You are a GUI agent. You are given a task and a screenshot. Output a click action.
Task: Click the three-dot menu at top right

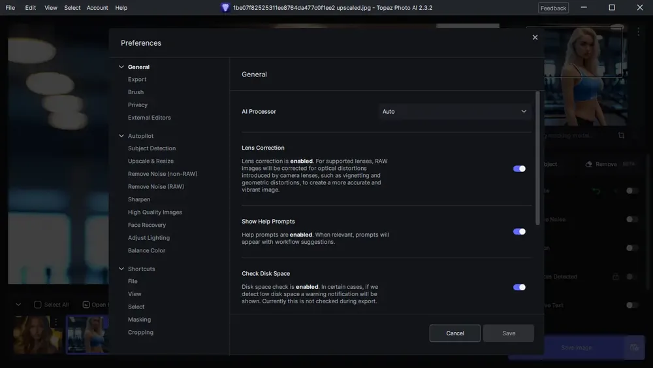[638, 31]
